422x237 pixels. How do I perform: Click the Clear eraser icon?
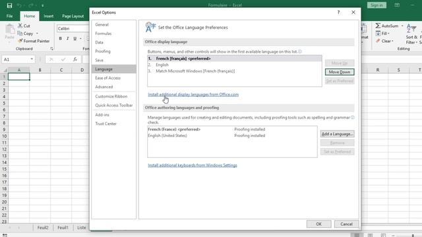pyautogui.click(x=378, y=41)
